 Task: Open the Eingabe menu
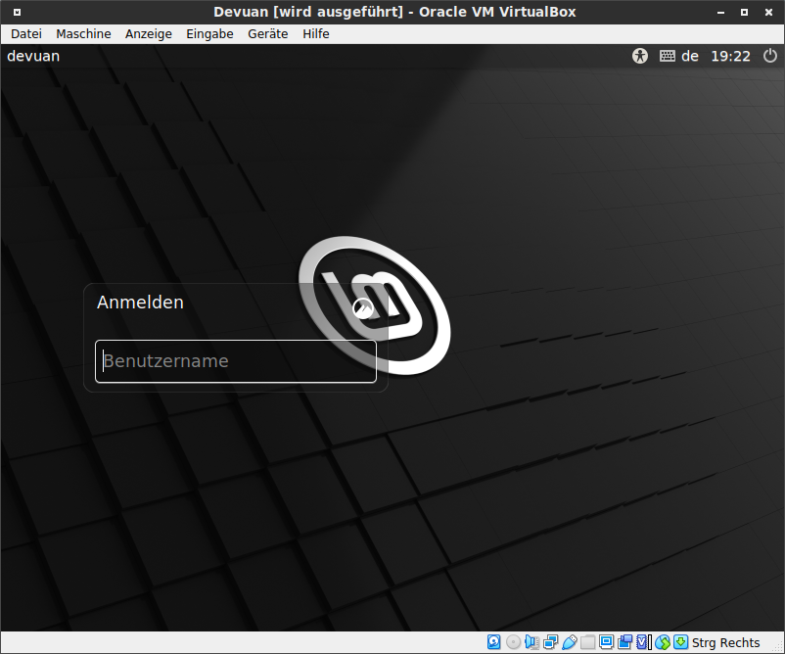pyautogui.click(x=209, y=34)
